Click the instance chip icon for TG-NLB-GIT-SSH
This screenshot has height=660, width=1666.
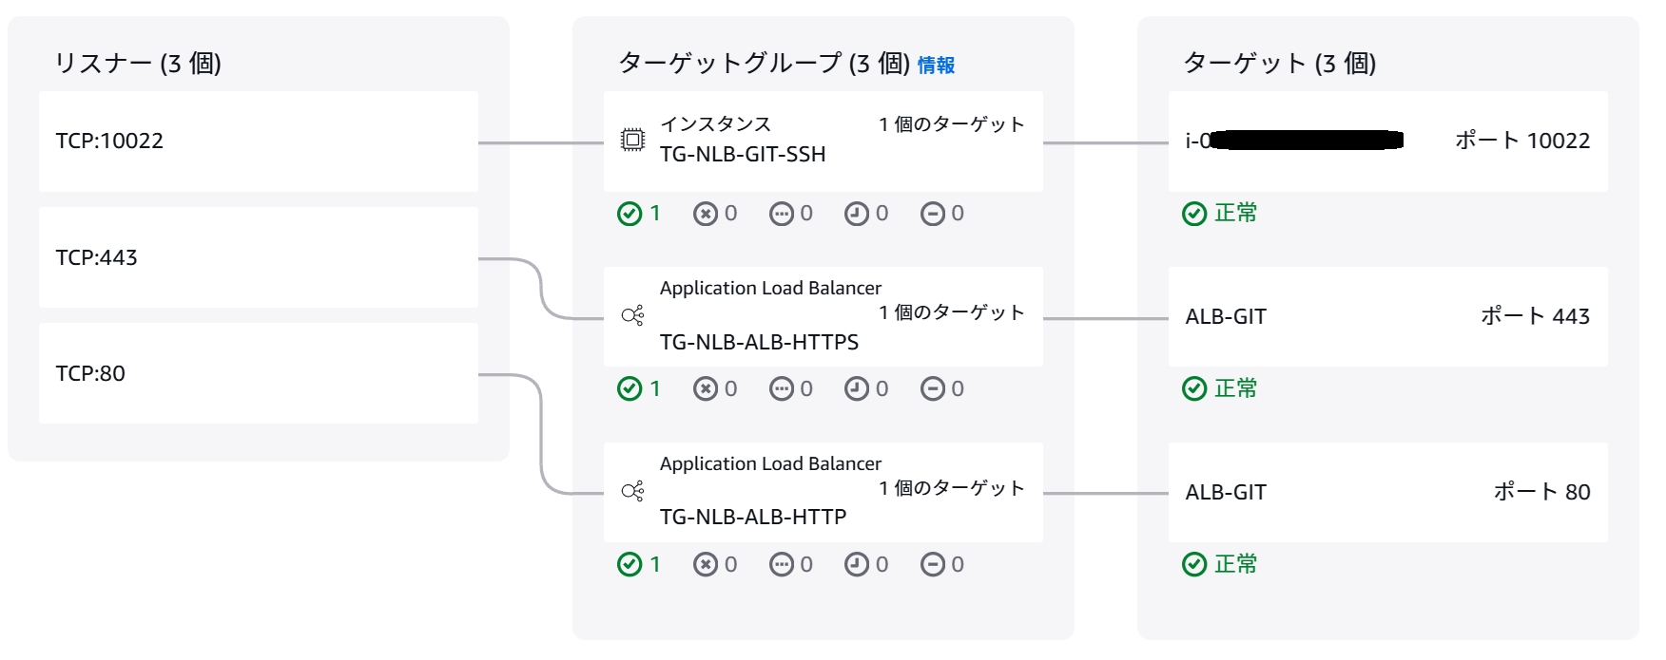tap(632, 141)
